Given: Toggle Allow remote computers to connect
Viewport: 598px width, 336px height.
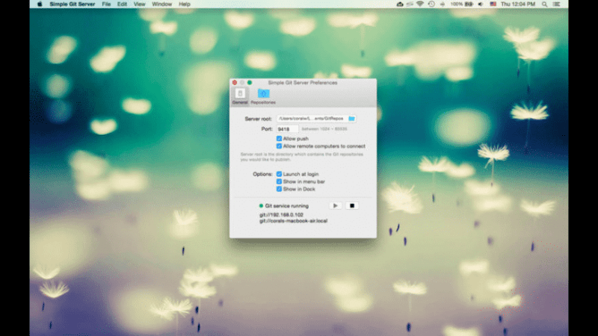Looking at the screenshot, I should click(x=279, y=146).
